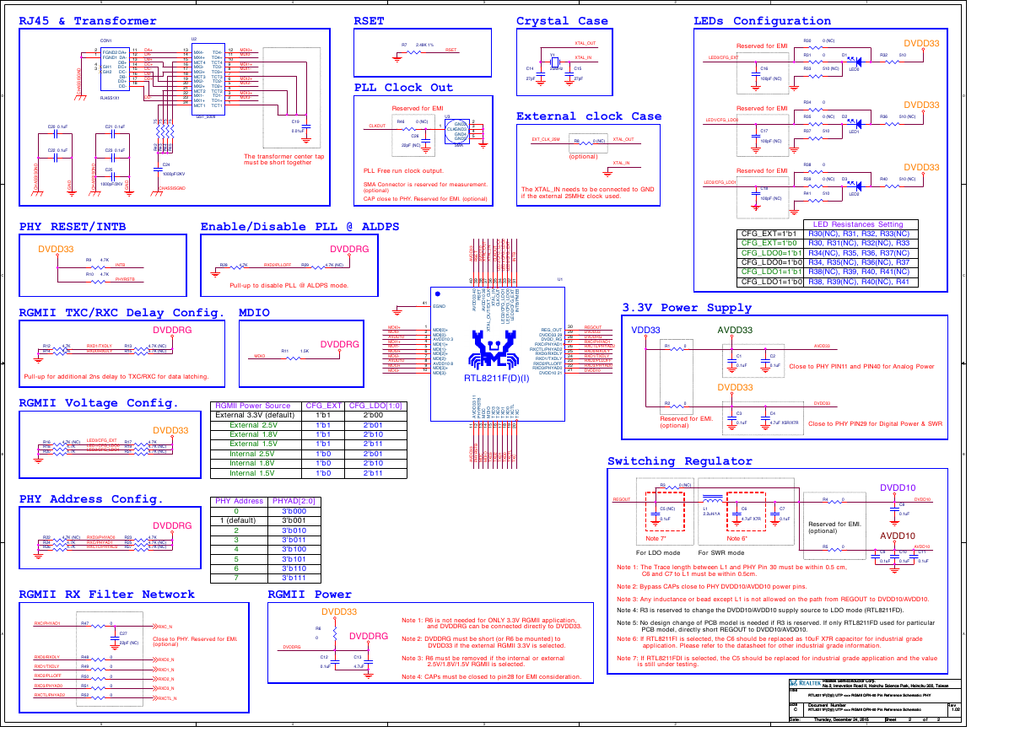Screen dimensions: 1036x732
Task: Select the '3.3V Power Supply' heading
Action: tap(687, 308)
